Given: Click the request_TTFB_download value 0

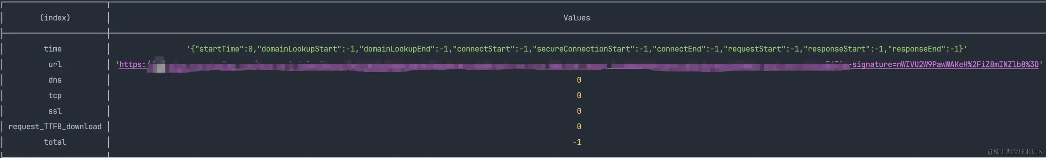Looking at the screenshot, I should [x=579, y=127].
